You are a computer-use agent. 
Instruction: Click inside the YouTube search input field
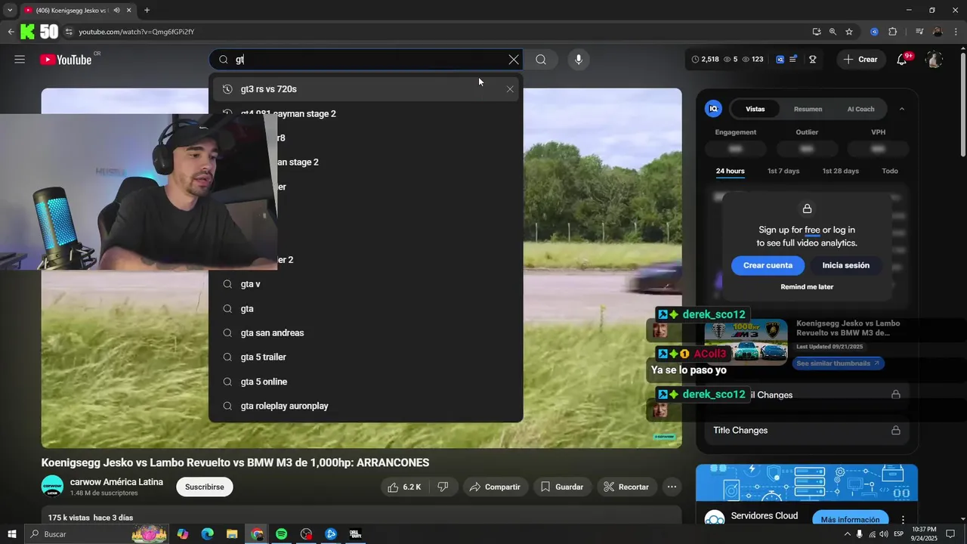(x=366, y=60)
